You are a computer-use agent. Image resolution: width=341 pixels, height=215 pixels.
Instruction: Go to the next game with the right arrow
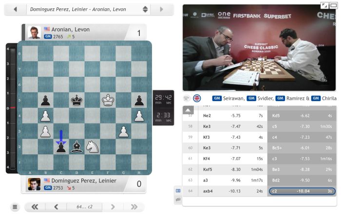point(161,9)
